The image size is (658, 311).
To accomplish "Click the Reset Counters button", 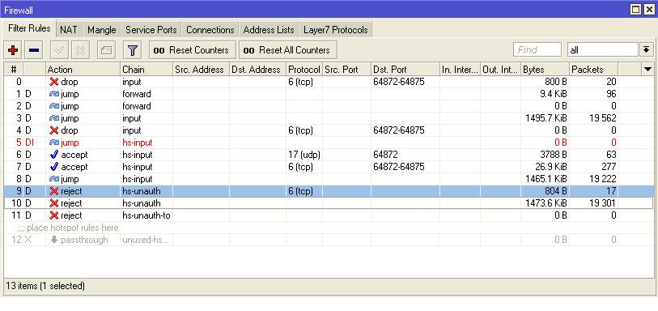I will pyautogui.click(x=192, y=50).
